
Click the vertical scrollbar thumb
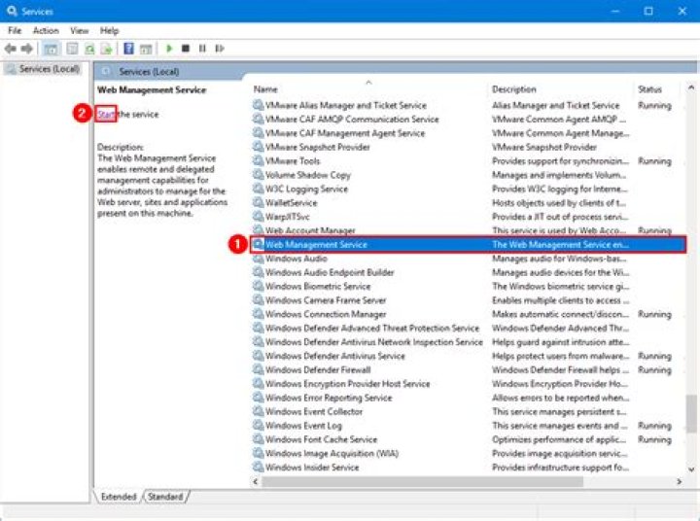click(x=691, y=414)
